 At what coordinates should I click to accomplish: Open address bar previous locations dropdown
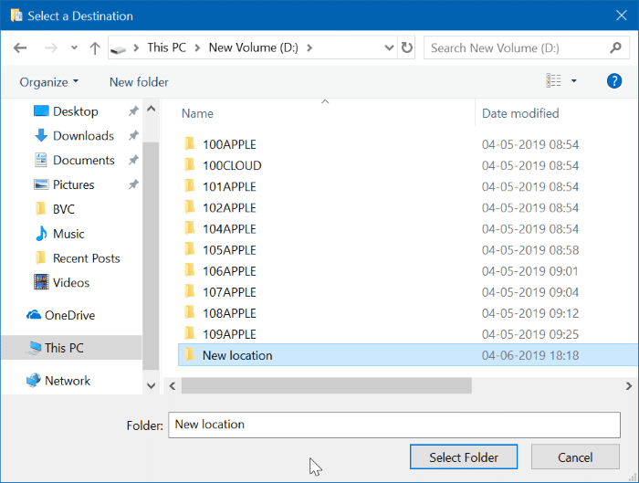click(x=389, y=48)
